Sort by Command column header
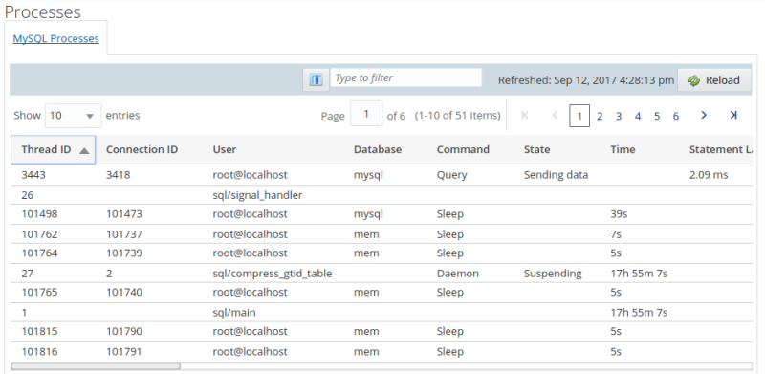 [x=463, y=149]
